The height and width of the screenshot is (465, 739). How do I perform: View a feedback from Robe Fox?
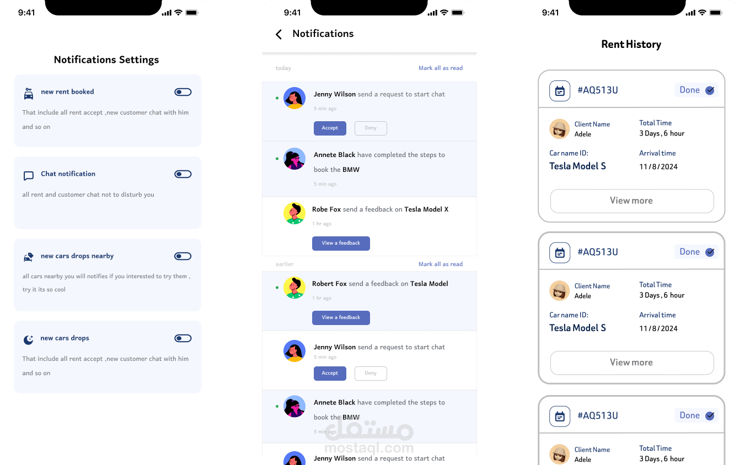[341, 244]
